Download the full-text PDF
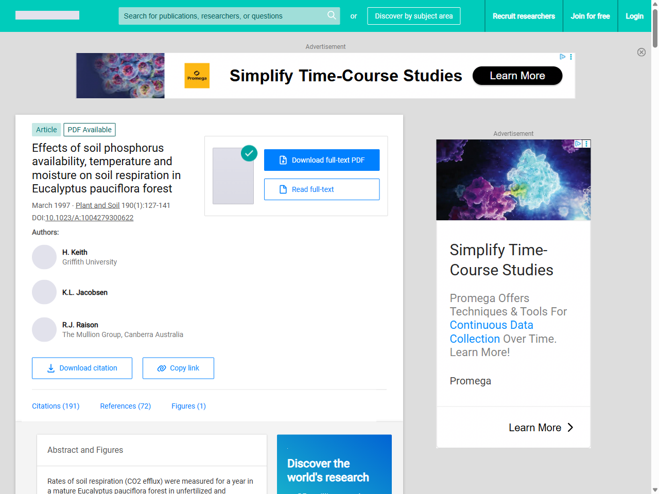The image size is (659, 494). pyautogui.click(x=322, y=160)
